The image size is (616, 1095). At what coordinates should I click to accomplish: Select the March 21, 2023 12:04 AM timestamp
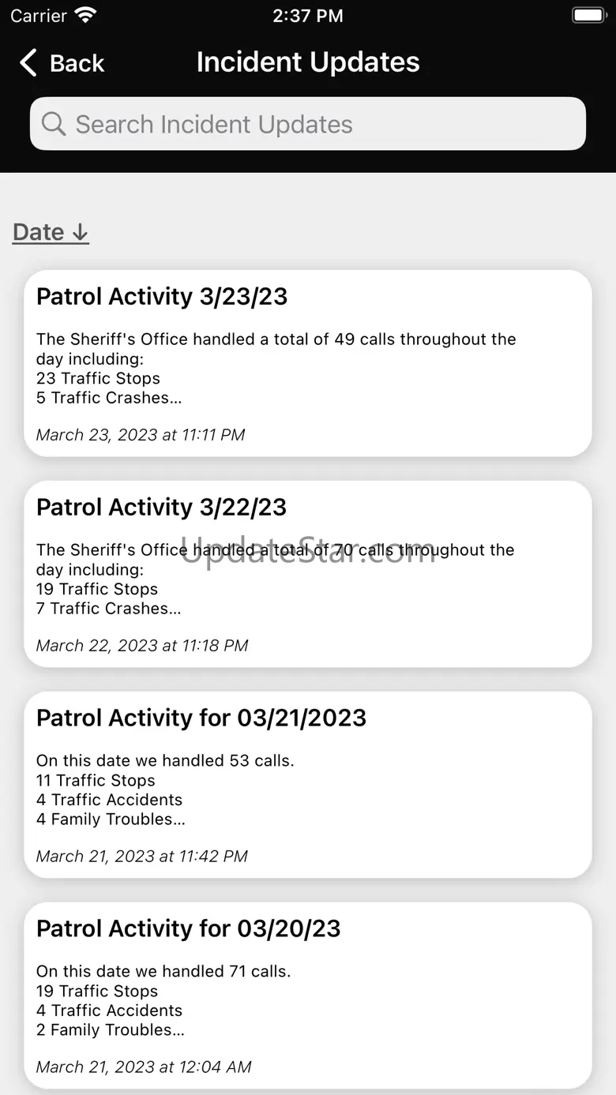[x=144, y=1067]
